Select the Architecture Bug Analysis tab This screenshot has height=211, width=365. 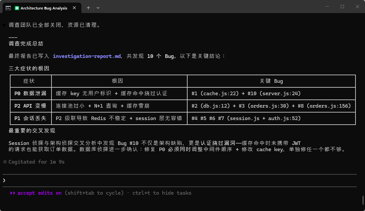click(x=44, y=8)
